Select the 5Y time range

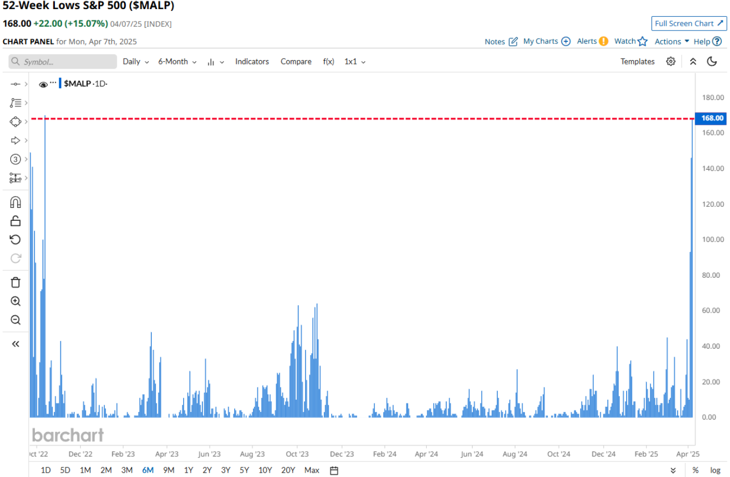[x=245, y=471]
